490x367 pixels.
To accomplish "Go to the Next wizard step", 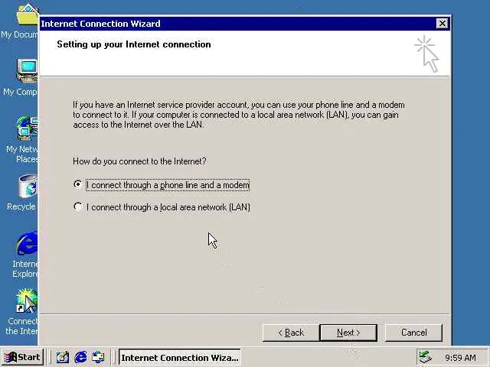I will 348,333.
